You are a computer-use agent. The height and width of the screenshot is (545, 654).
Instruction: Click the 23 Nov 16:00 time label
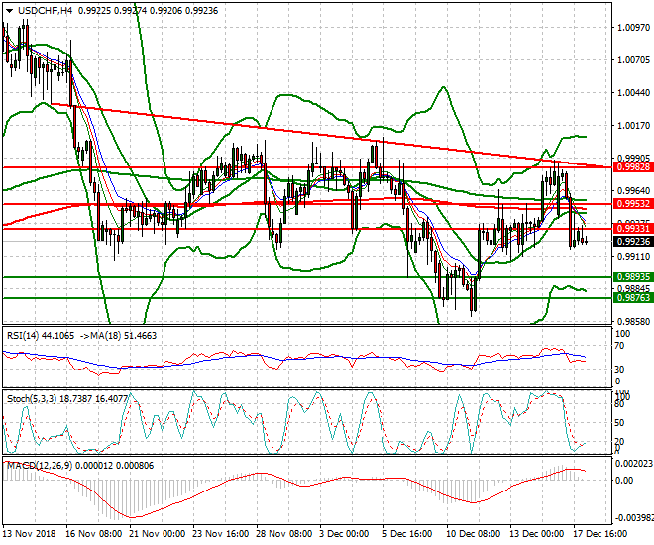221,534
